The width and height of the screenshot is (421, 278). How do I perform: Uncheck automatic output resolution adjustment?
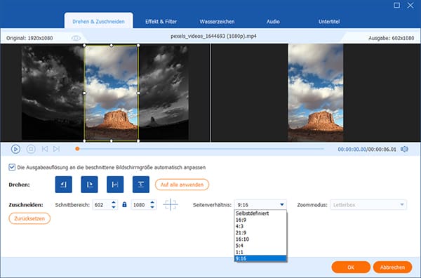pyautogui.click(x=12, y=167)
